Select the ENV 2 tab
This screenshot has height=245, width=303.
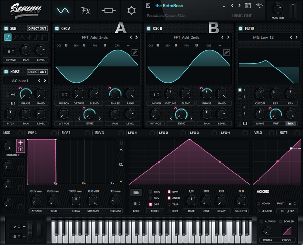(66, 133)
